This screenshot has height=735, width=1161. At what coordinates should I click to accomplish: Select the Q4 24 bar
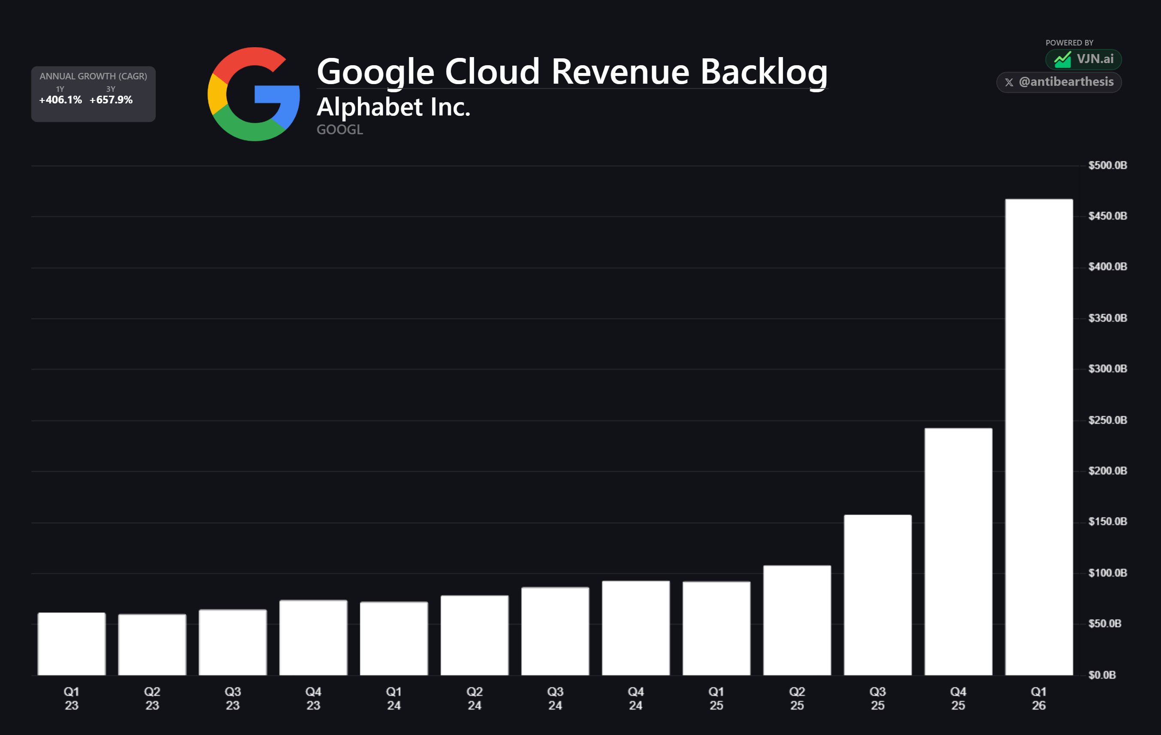pos(636,628)
